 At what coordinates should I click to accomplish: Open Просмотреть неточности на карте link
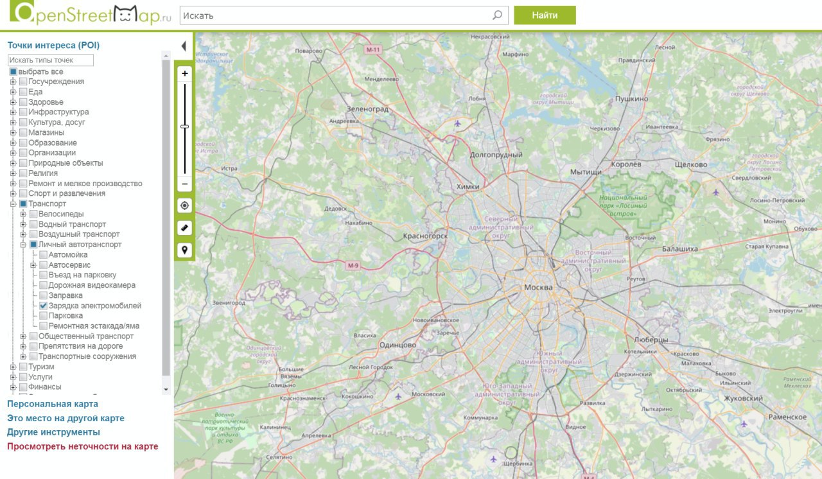[x=82, y=446]
